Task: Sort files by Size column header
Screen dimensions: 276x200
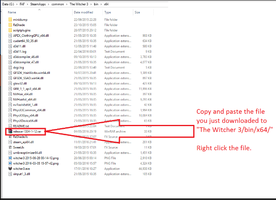Action: pos(137,12)
